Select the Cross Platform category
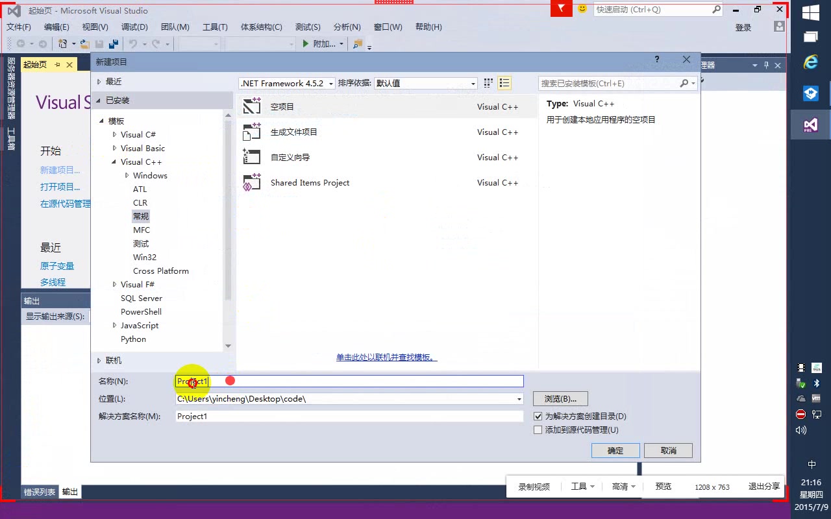Viewport: 831px width, 519px height. pyautogui.click(x=161, y=271)
